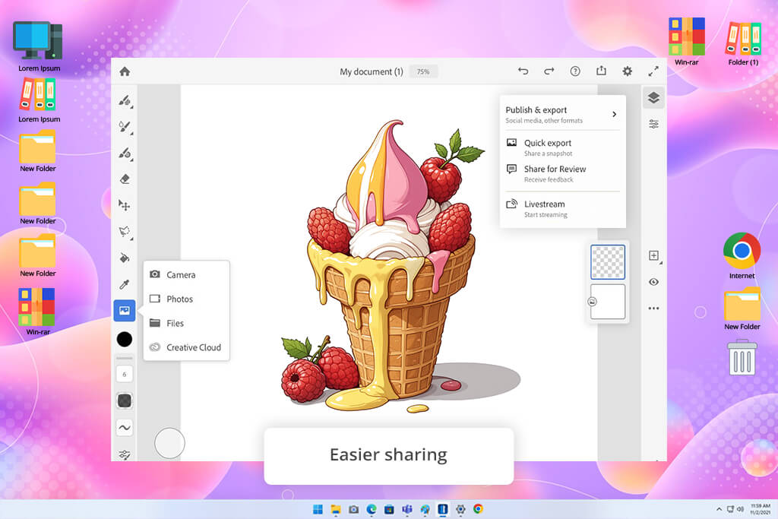Screen dimensions: 778x519
Task: Toggle fullscreen mode arrows
Action: 653,71
